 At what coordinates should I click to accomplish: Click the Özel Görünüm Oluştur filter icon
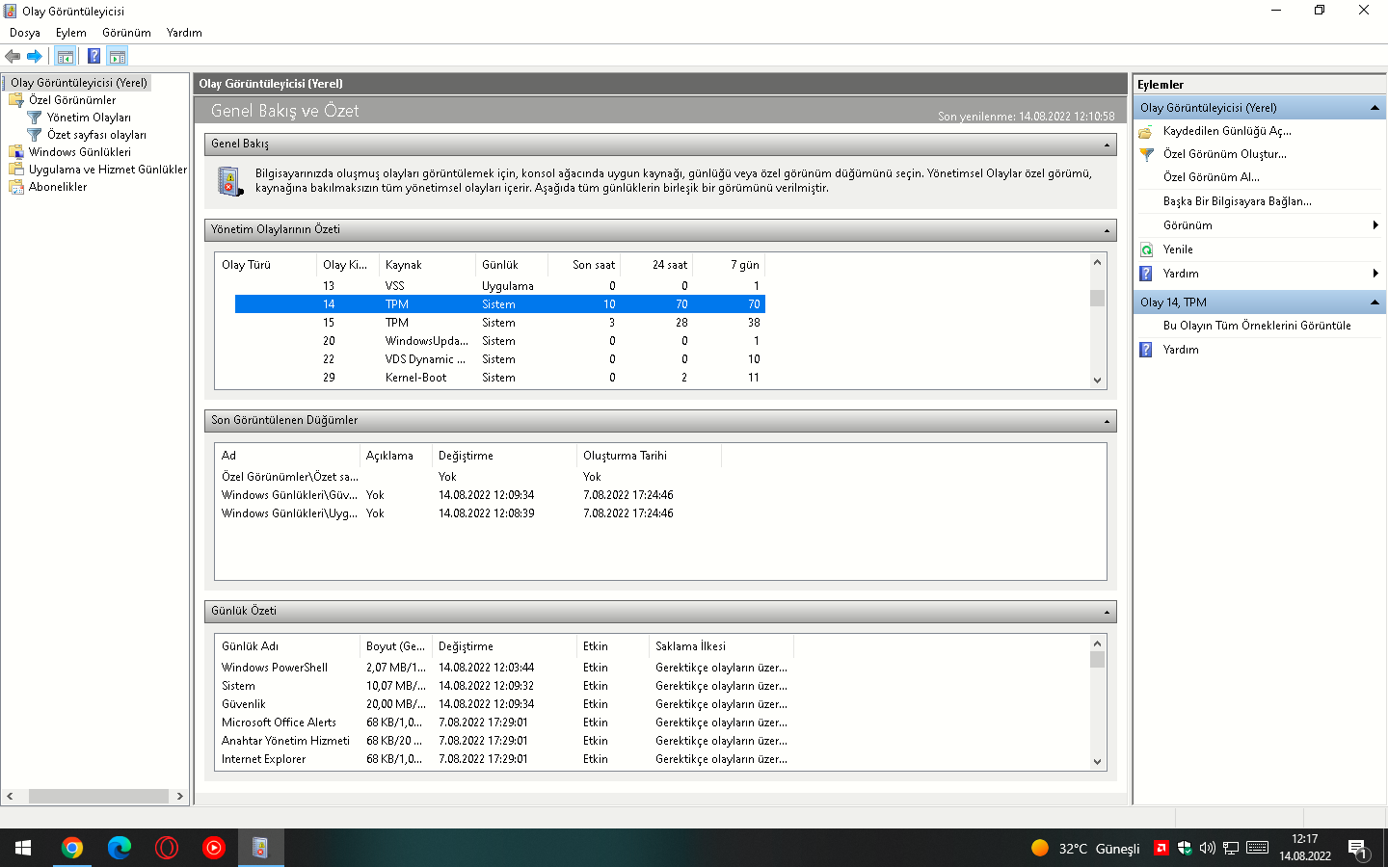click(x=1146, y=154)
